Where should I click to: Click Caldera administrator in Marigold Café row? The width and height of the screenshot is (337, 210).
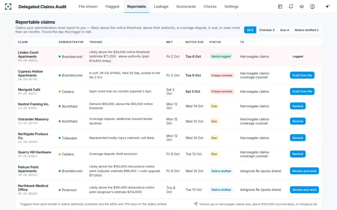[68, 92]
